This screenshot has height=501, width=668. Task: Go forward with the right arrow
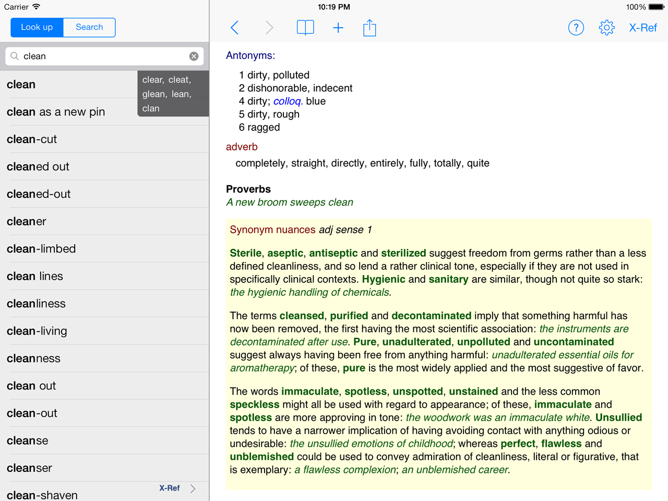[x=269, y=28]
